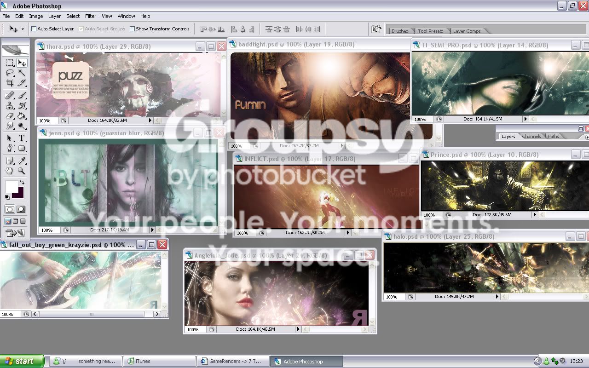Switch to Quick Mask mode
Image resolution: width=589 pixels, height=368 pixels.
(21, 209)
